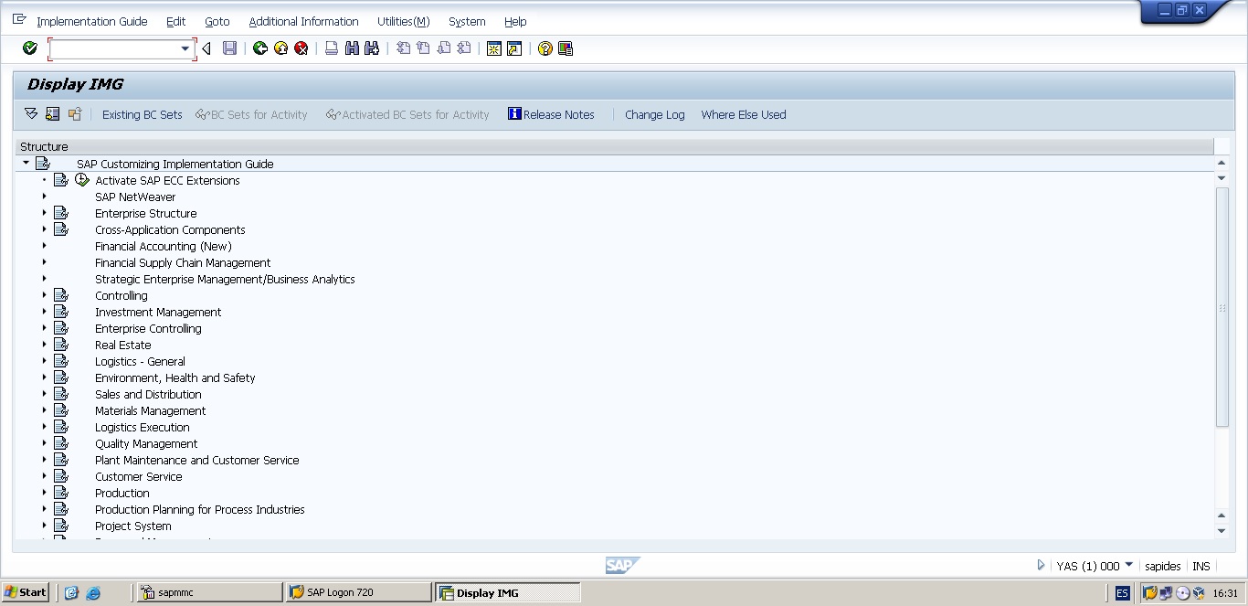Screen dimensions: 1248x606
Task: Collapse the SAP Customizing Implementation Guide node
Action: coord(26,163)
